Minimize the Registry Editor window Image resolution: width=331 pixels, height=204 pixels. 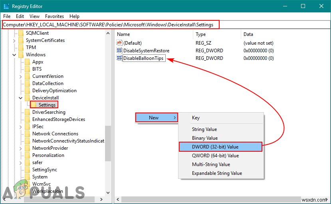285,6
